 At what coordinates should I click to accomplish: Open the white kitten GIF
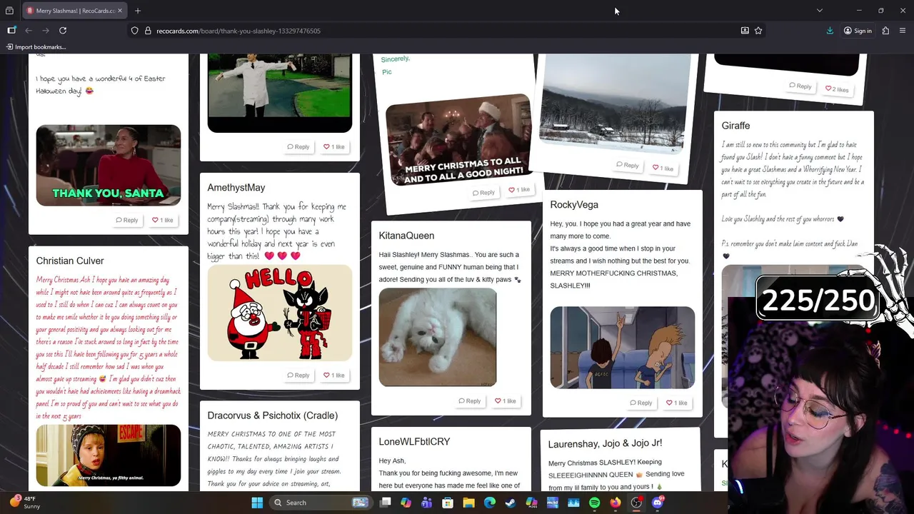click(438, 337)
